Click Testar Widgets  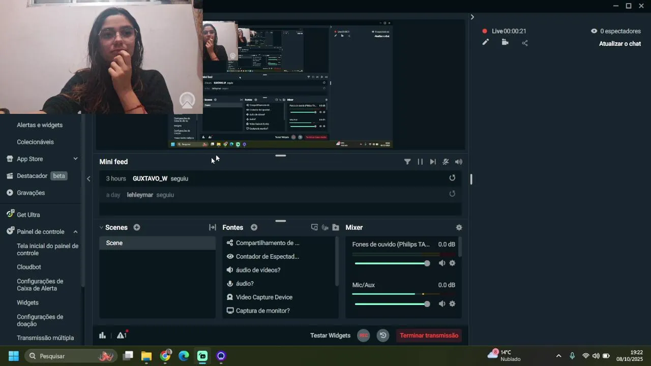330,335
